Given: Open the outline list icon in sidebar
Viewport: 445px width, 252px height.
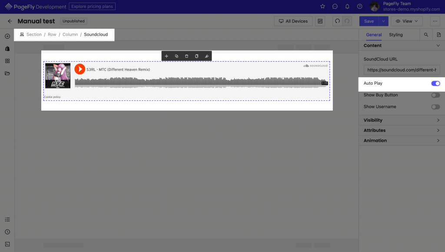Looking at the screenshot, I should (7, 219).
